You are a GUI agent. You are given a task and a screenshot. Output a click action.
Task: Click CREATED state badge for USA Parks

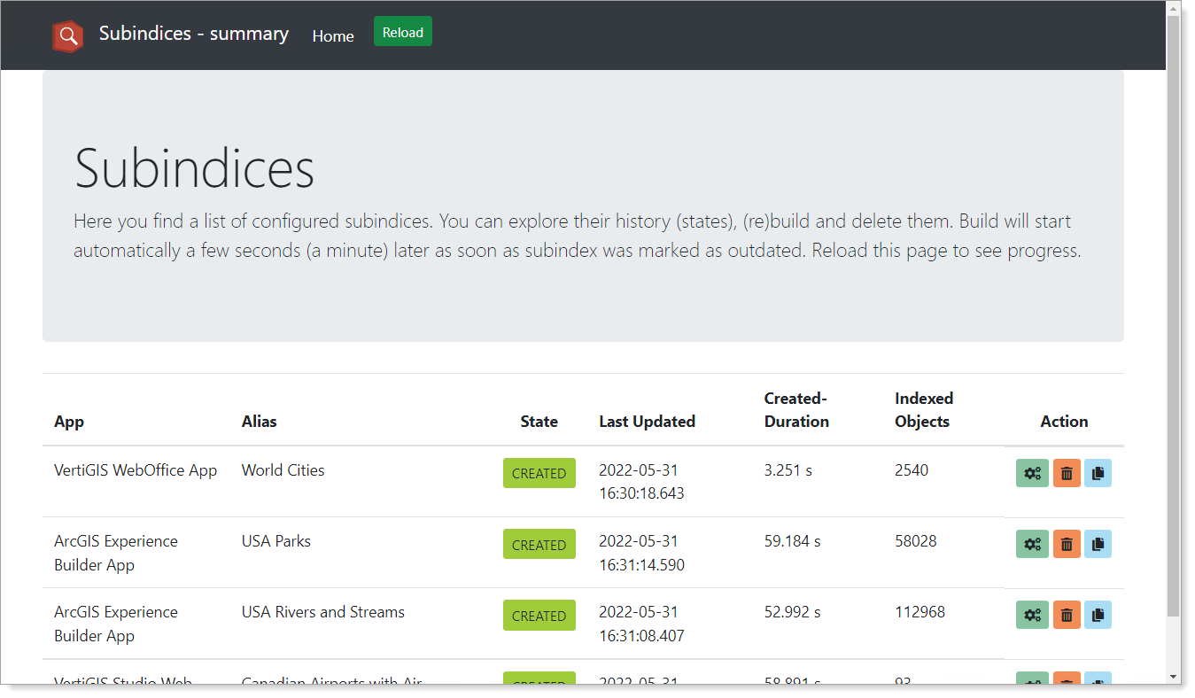[539, 544]
